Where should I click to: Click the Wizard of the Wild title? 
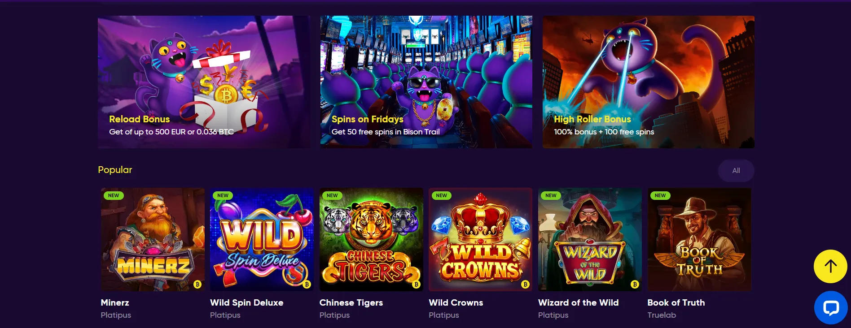click(578, 302)
